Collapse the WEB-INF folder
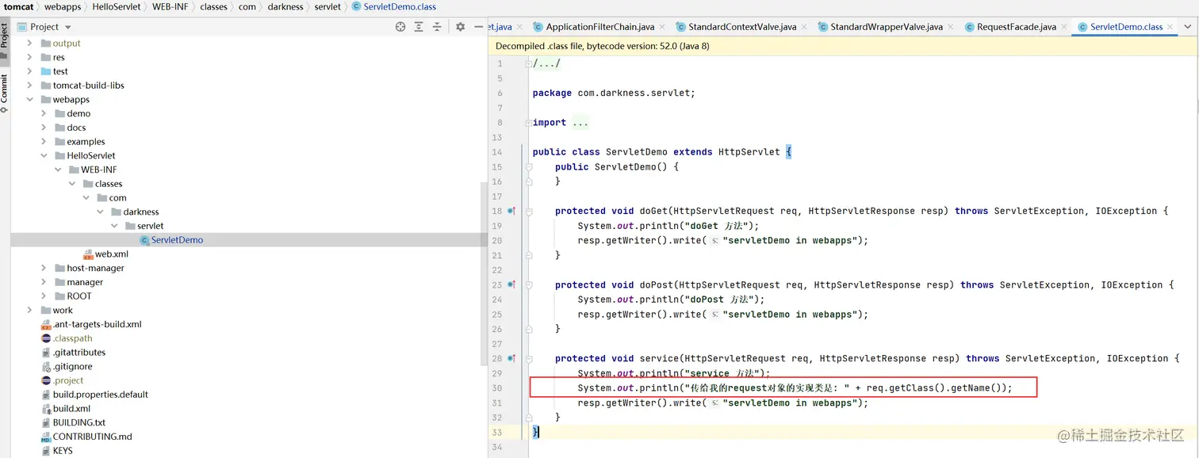Screen dimensions: 1199x458 coord(59,170)
